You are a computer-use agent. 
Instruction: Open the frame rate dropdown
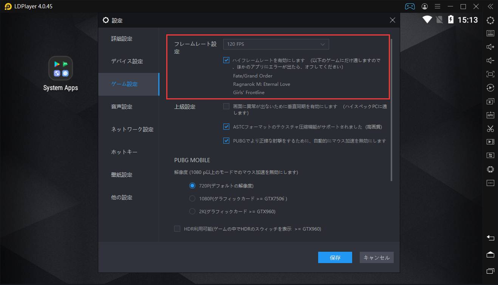276,44
